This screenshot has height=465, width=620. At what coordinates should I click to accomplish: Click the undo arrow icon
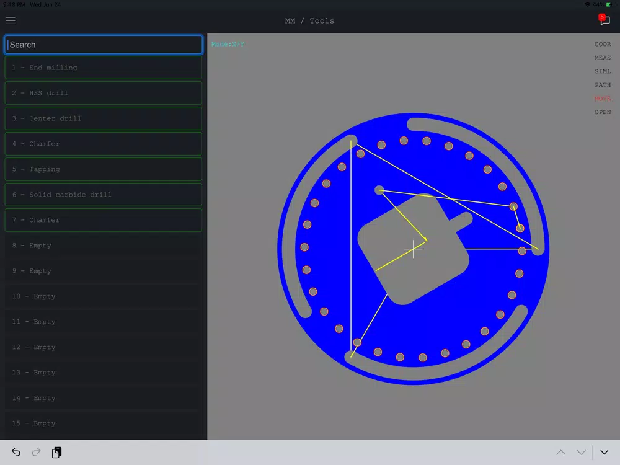pyautogui.click(x=16, y=452)
